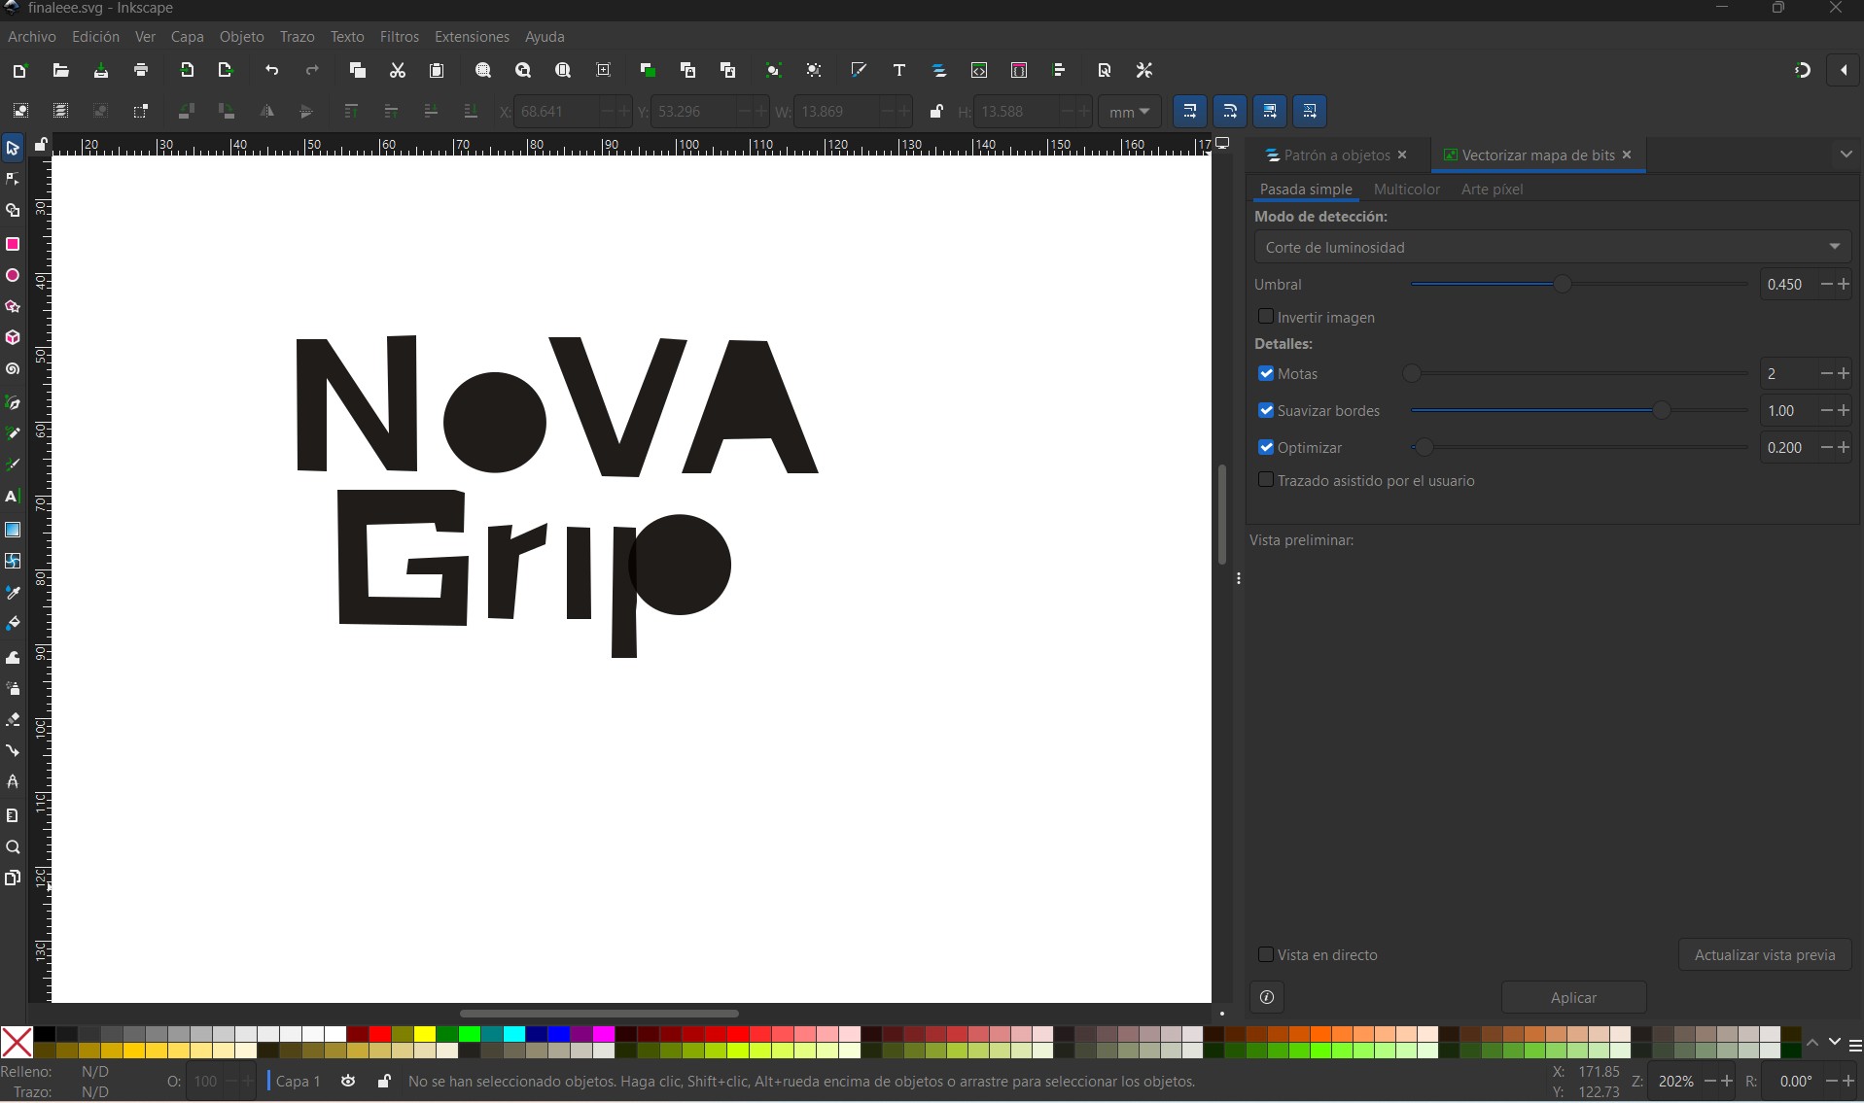This screenshot has width=1864, height=1103.
Task: Select the Eraser tool
Action: pyautogui.click(x=13, y=720)
